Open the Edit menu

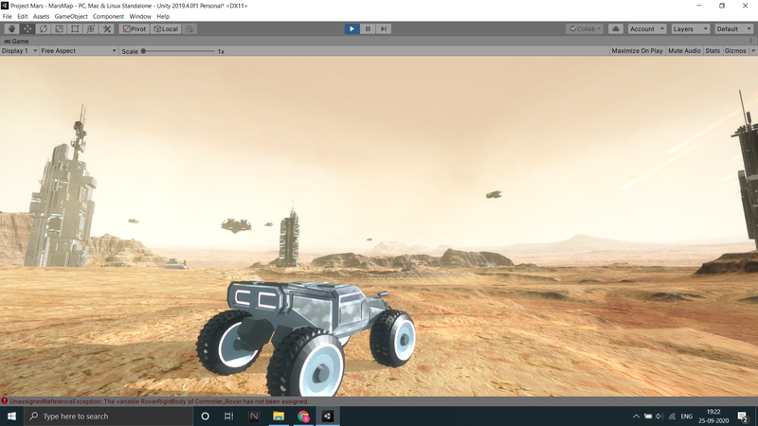(22, 16)
